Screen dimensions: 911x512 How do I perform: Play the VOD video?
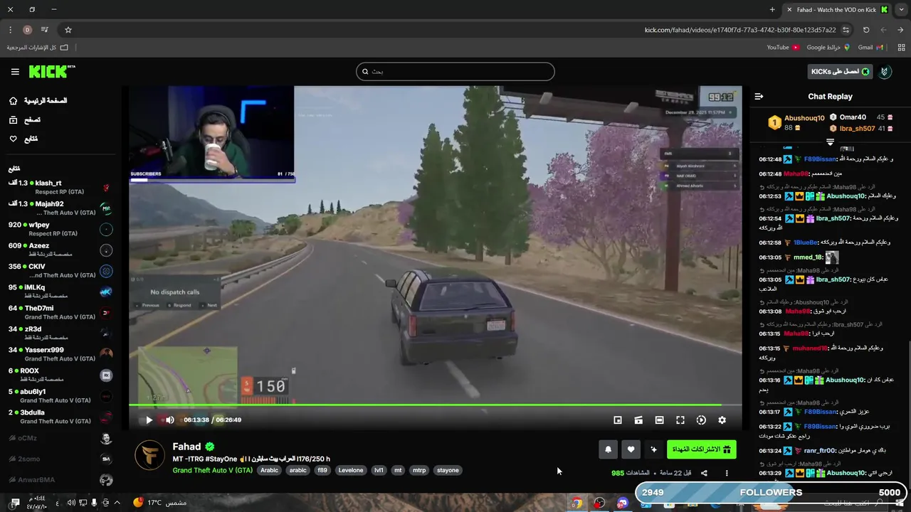click(149, 420)
